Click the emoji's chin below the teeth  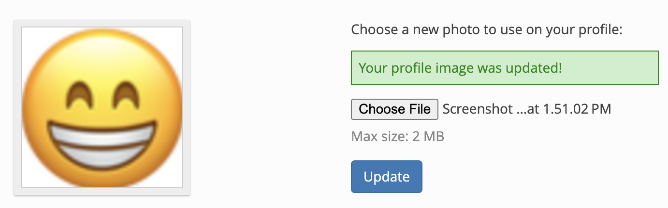102,174
